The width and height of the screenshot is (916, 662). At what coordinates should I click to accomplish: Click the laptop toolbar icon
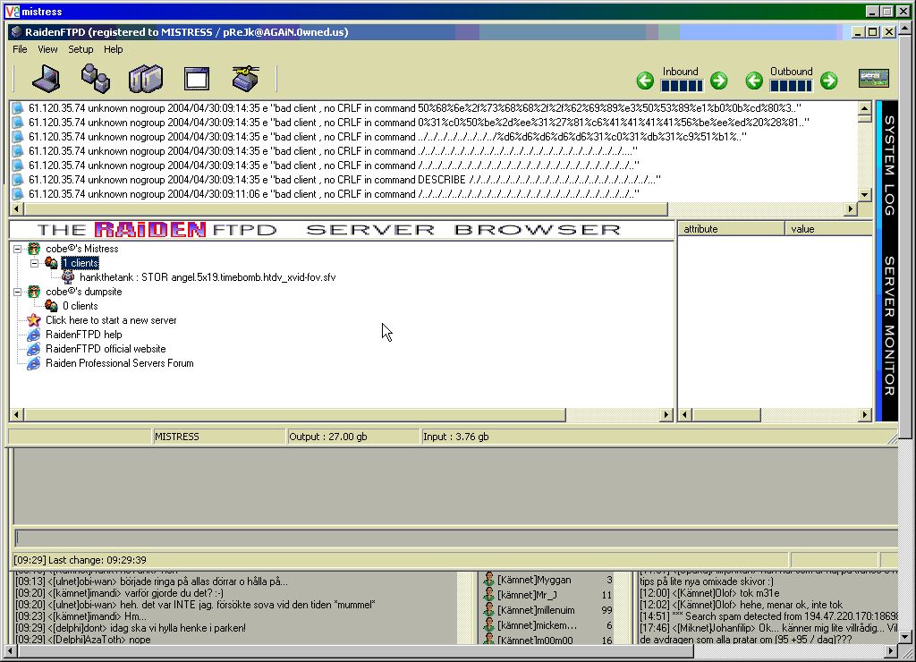(x=47, y=79)
